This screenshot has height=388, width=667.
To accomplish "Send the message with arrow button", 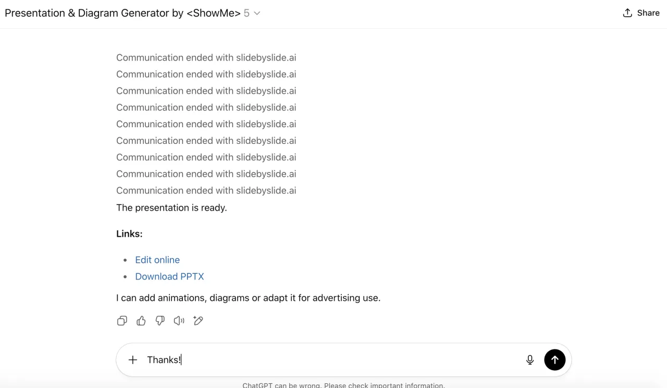I will (x=554, y=360).
